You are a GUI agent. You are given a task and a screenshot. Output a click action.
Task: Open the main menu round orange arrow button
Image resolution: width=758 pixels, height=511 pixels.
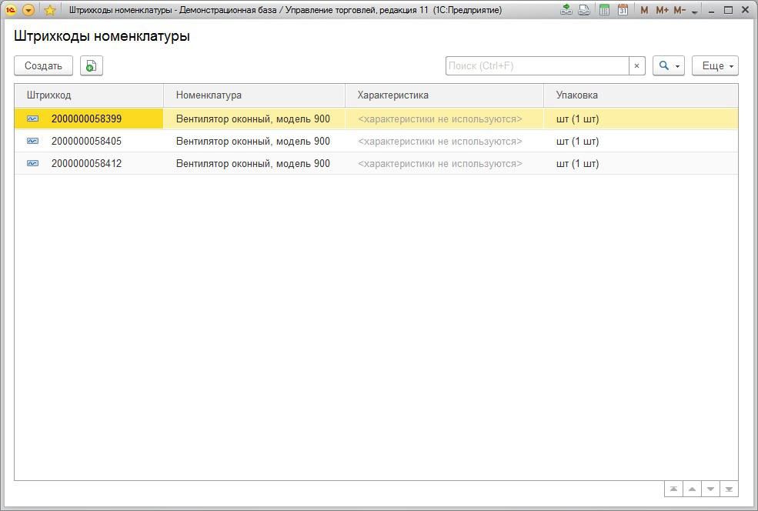point(28,10)
